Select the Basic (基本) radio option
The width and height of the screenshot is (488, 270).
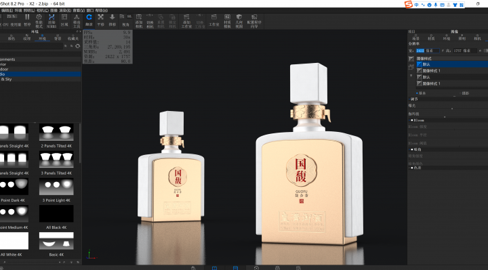click(x=417, y=93)
